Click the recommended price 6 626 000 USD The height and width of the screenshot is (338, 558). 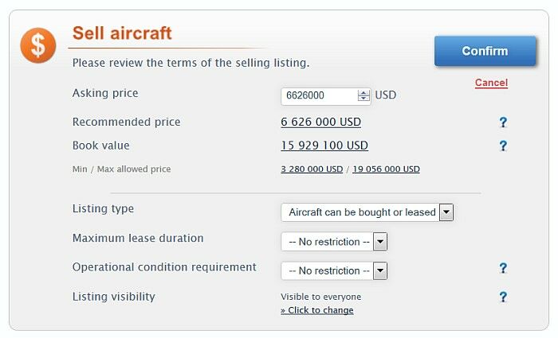(320, 122)
